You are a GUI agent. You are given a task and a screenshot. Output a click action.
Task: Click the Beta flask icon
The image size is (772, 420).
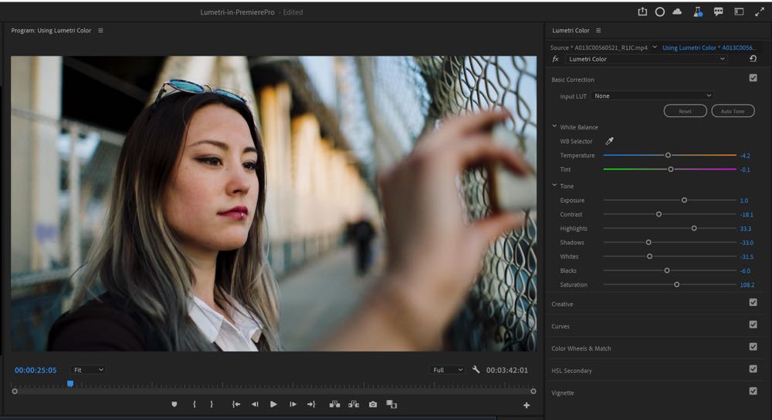point(698,12)
